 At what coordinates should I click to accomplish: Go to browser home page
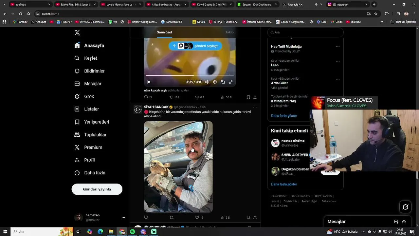coord(28,14)
